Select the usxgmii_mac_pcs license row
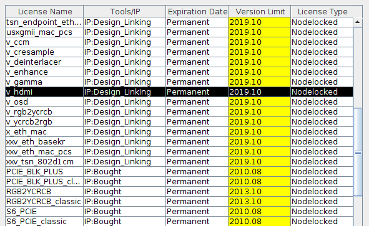The width and height of the screenshot is (369, 226). [179, 32]
